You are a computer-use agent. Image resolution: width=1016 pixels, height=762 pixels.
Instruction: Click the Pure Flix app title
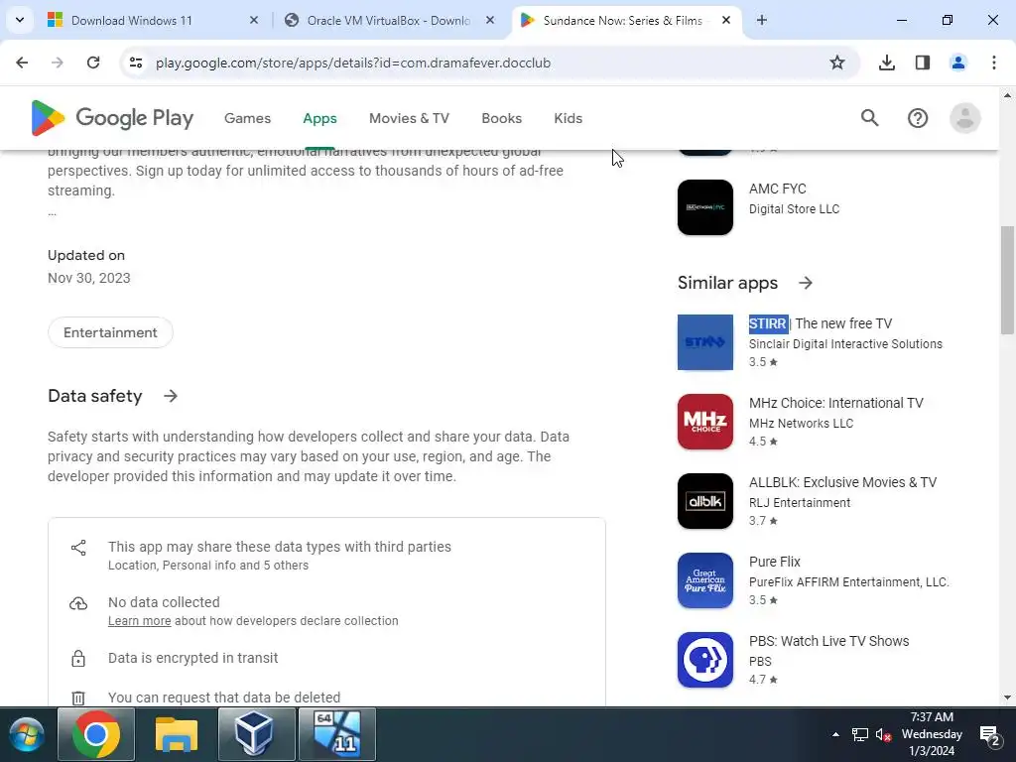click(774, 562)
